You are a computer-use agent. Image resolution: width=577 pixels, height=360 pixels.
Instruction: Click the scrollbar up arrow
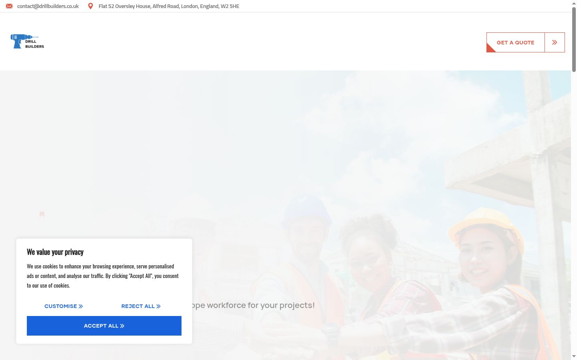pyautogui.click(x=574, y=3)
